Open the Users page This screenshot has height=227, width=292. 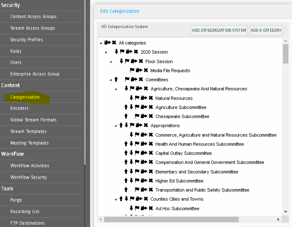[x=16, y=63]
